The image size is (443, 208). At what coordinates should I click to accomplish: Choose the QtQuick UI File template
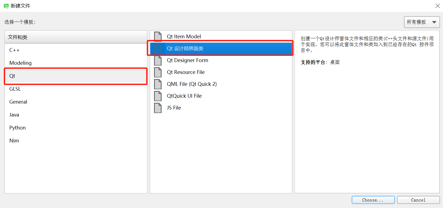[x=221, y=96]
